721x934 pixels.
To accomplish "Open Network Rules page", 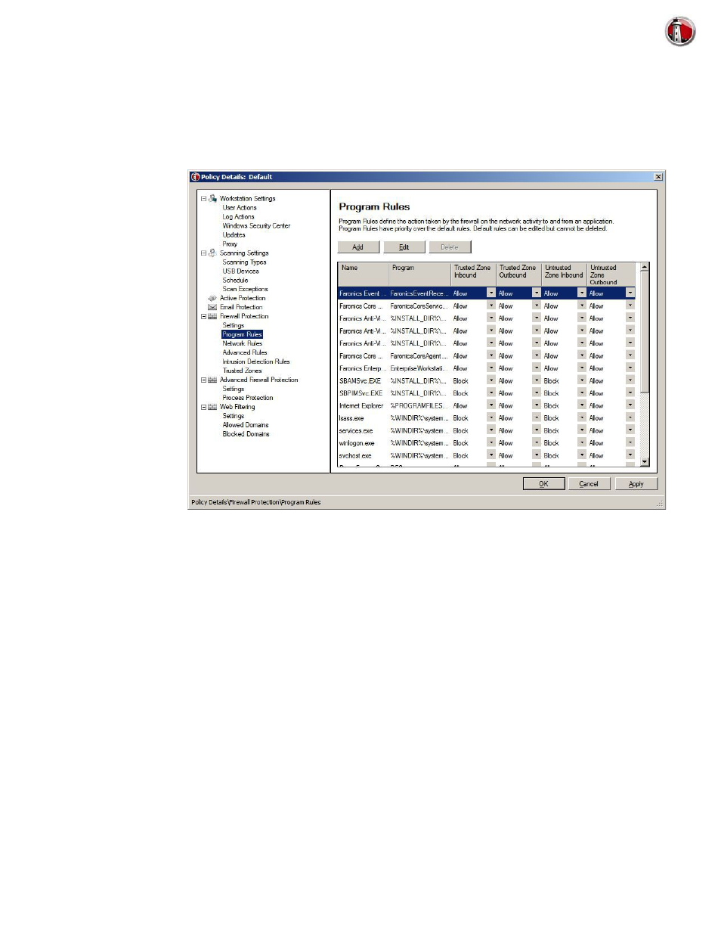I will 242,343.
